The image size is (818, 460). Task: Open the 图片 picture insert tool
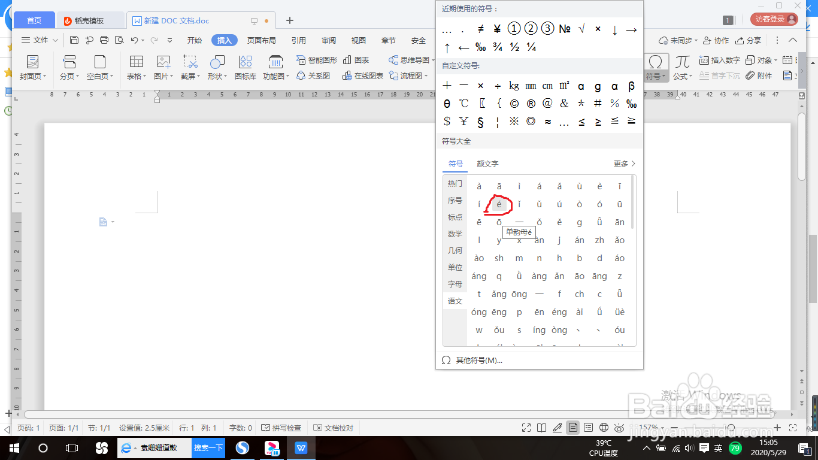(163, 67)
